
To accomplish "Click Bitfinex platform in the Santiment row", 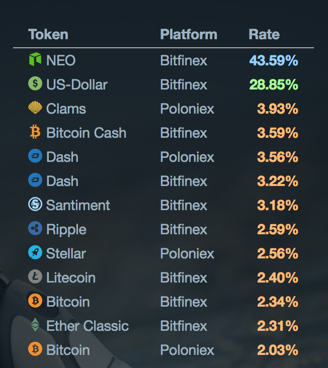I will (184, 205).
